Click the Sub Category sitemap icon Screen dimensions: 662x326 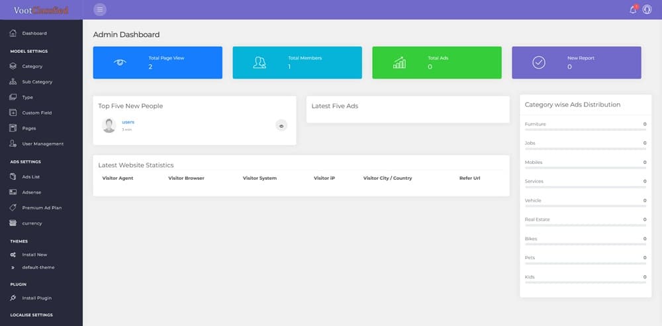(13, 82)
